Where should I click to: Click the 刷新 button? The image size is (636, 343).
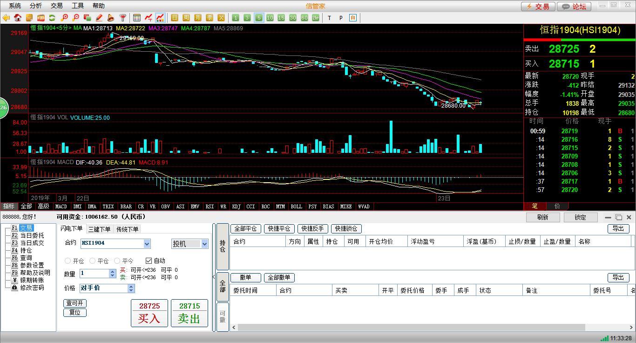pyautogui.click(x=543, y=218)
